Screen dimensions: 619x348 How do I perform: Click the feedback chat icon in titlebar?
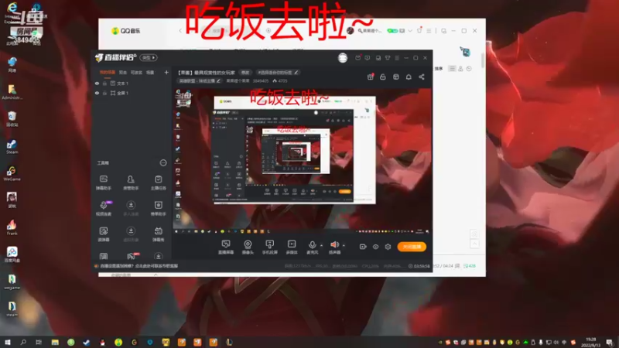click(368, 58)
